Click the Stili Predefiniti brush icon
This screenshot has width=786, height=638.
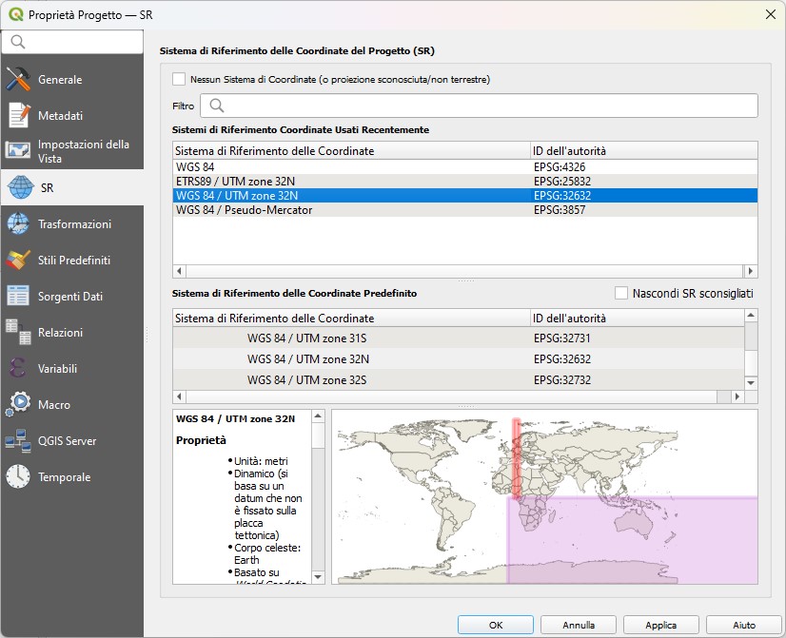coord(19,261)
